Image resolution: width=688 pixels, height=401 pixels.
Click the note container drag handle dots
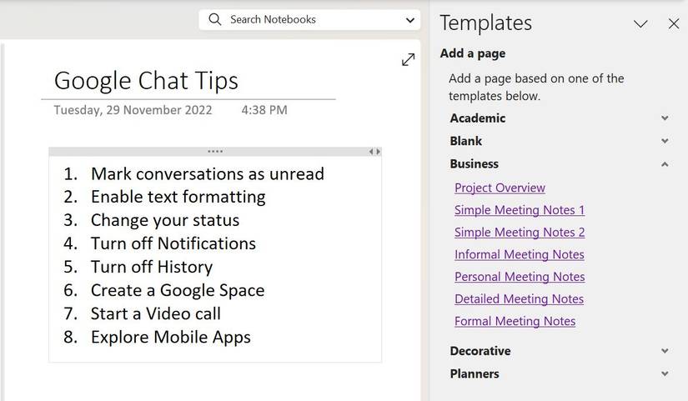(x=215, y=152)
